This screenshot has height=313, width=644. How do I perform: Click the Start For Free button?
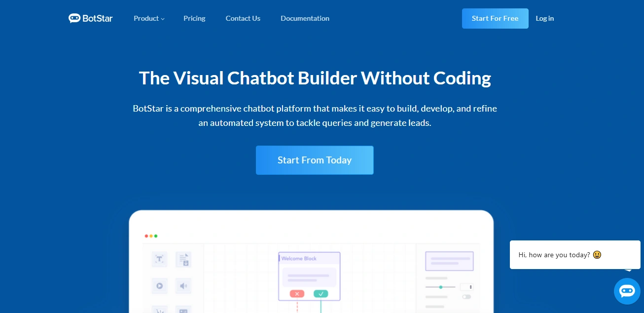tap(495, 18)
